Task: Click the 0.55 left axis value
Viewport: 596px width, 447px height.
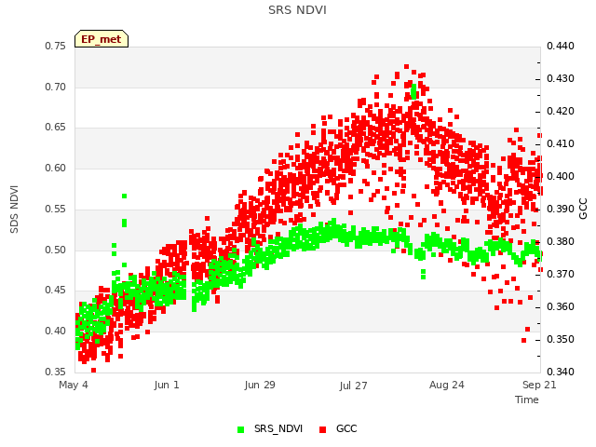Action: (x=56, y=209)
